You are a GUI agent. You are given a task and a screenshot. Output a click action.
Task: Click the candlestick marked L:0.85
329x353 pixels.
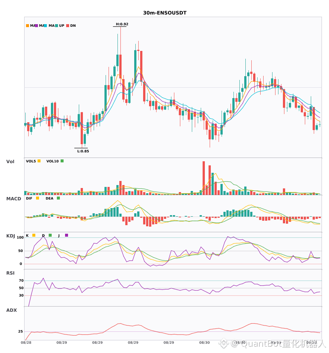82,130
